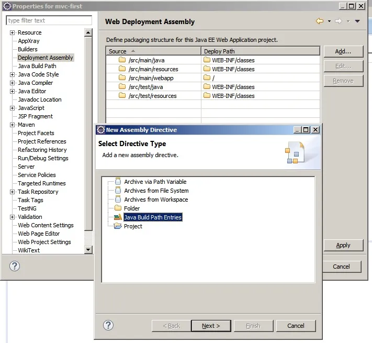Click the Java Build Path Entries library icon

pos(118,217)
